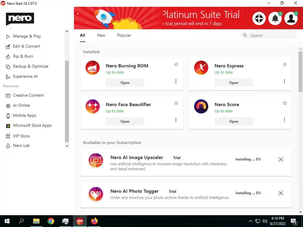Open the user account profile icon
The height and width of the screenshot is (227, 303).
click(x=291, y=18)
